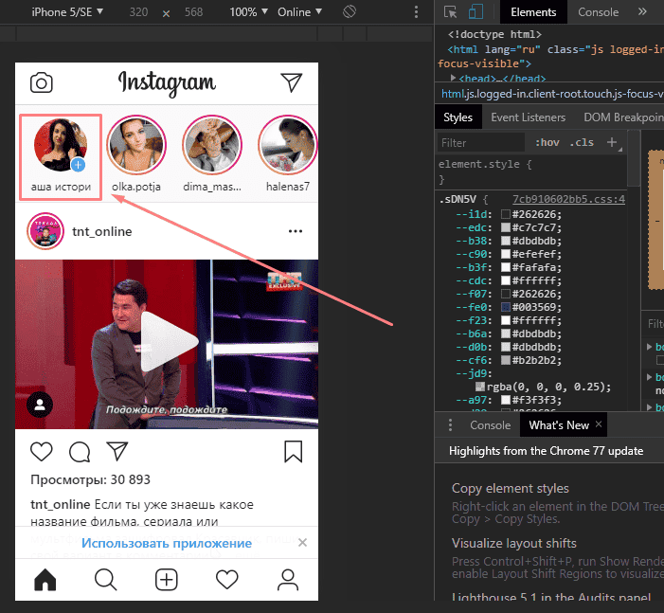Open the Instagram camera icon

pos(41,82)
